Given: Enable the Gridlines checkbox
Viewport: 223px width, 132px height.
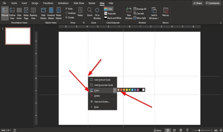Looking at the screenshot, I should [x=66, y=13].
